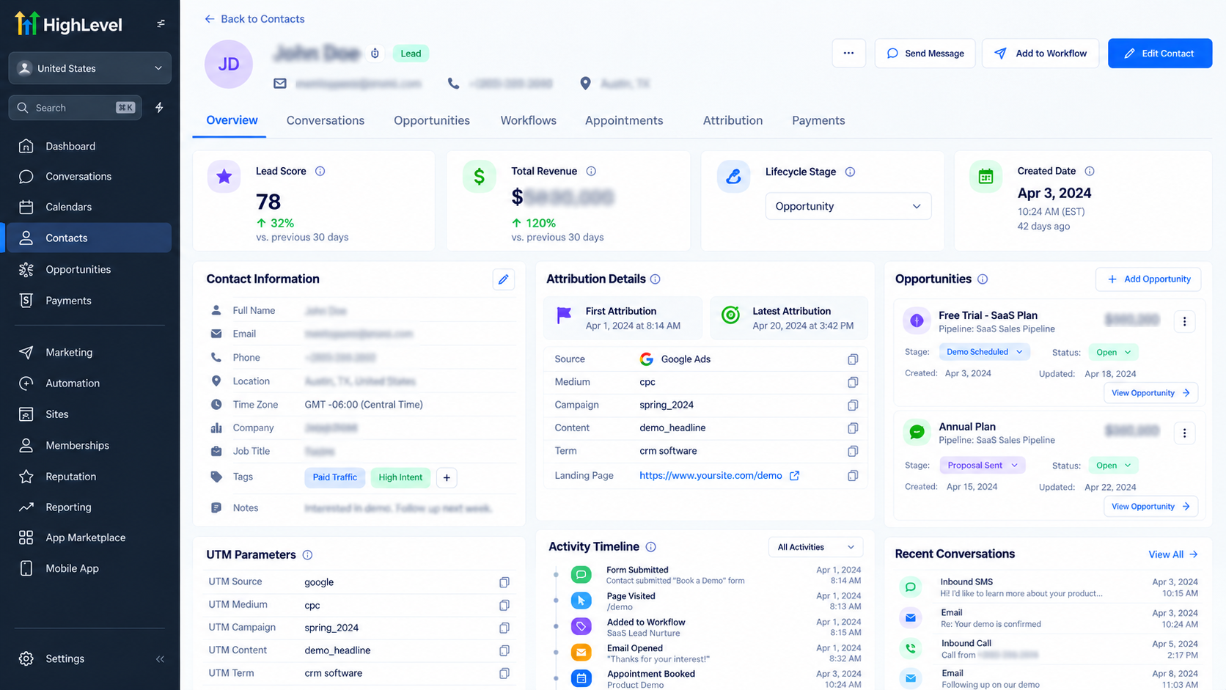This screenshot has height=690, width=1226.
Task: Click pencil icon in Contact Information
Action: (x=503, y=279)
